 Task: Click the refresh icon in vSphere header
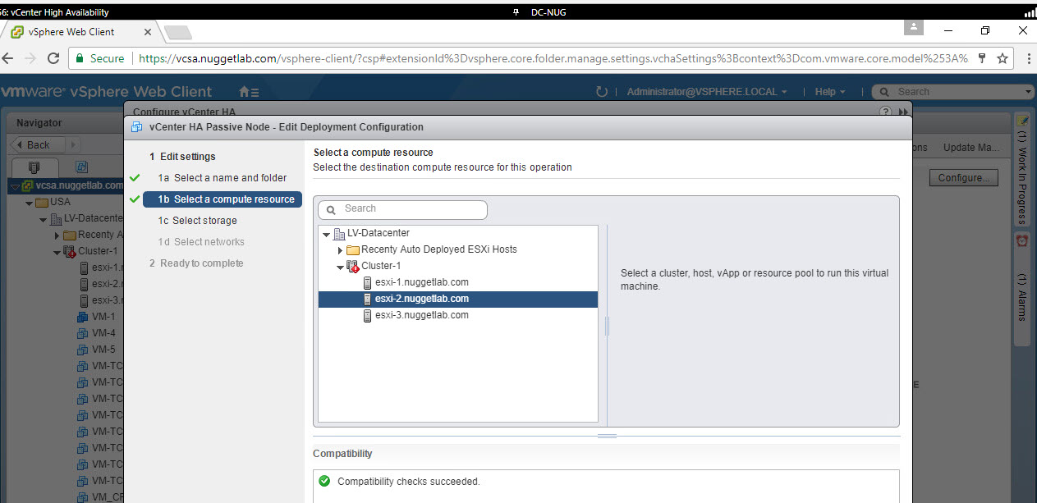[602, 92]
